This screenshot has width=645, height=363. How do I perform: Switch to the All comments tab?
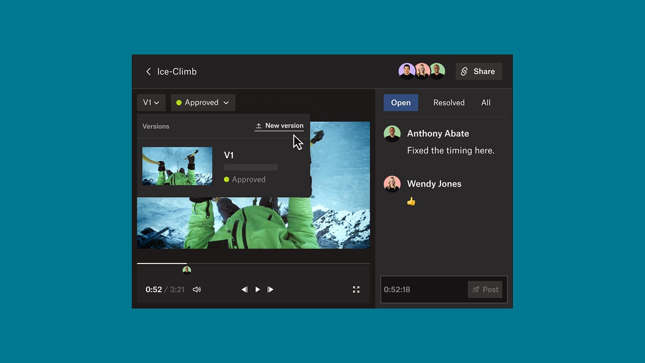(486, 103)
